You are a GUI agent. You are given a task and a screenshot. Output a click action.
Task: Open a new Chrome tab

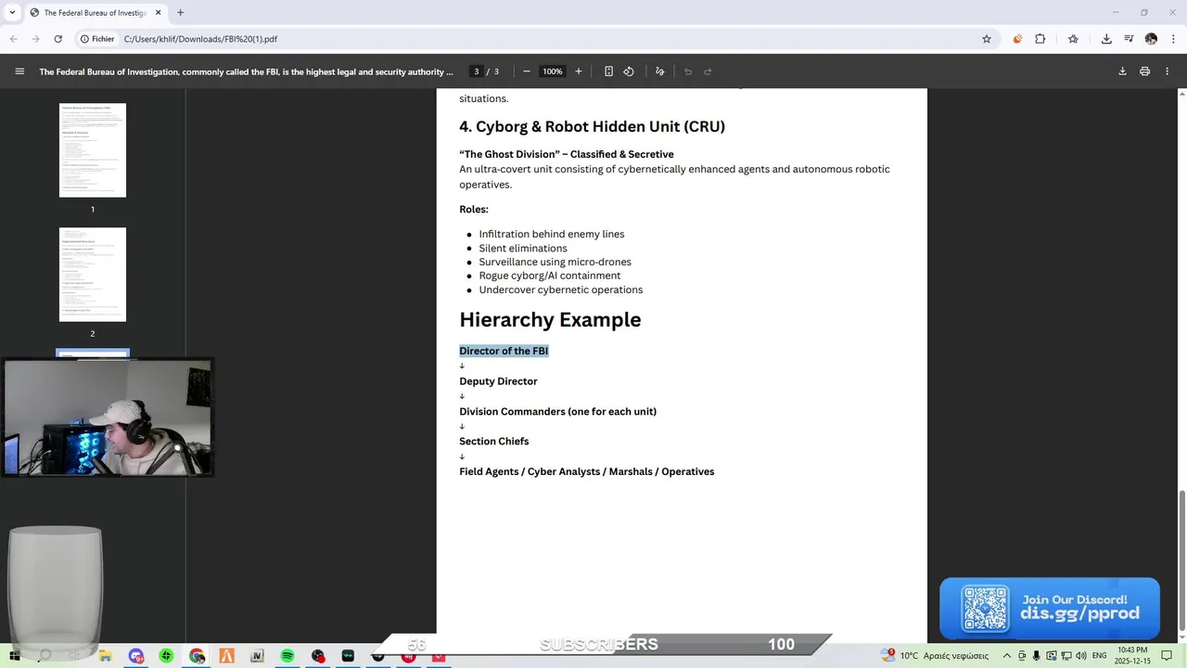pyautogui.click(x=180, y=13)
